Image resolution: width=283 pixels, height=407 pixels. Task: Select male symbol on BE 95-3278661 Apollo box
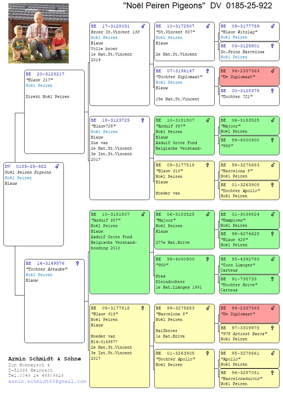click(x=273, y=353)
